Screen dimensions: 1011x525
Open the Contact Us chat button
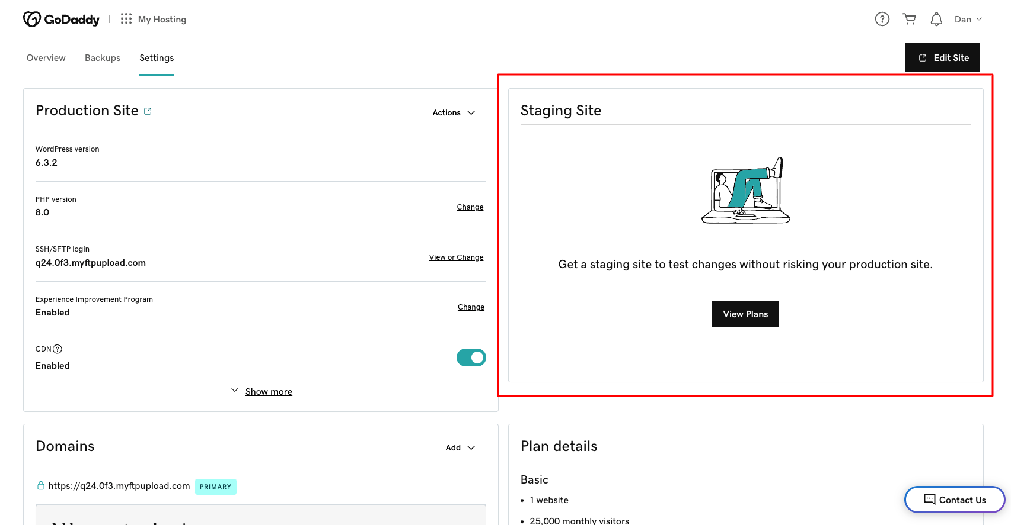954,500
